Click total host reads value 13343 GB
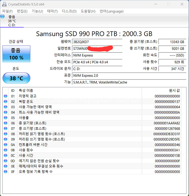189x196 pixels. 172,42
